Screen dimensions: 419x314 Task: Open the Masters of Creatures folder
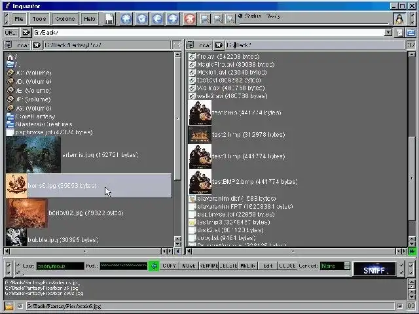click(x=39, y=124)
